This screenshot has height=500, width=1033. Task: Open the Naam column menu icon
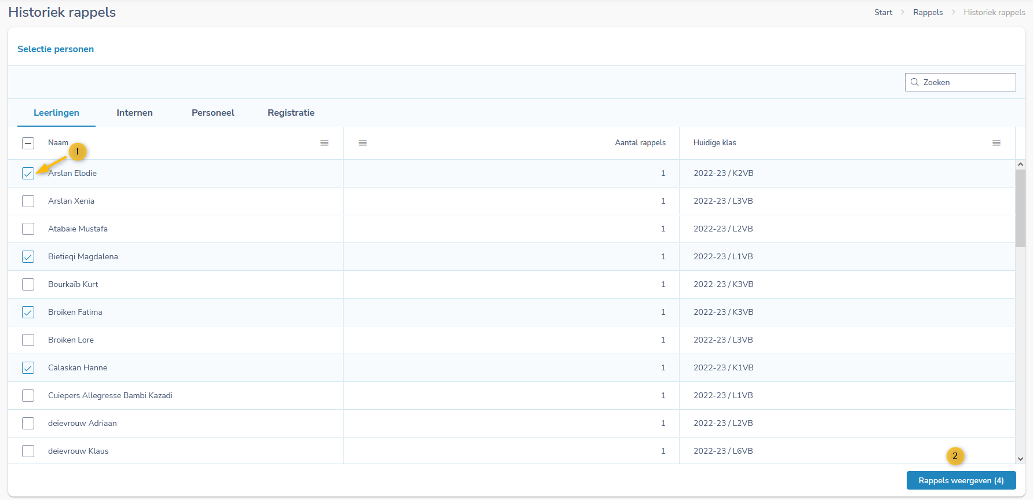coord(324,143)
